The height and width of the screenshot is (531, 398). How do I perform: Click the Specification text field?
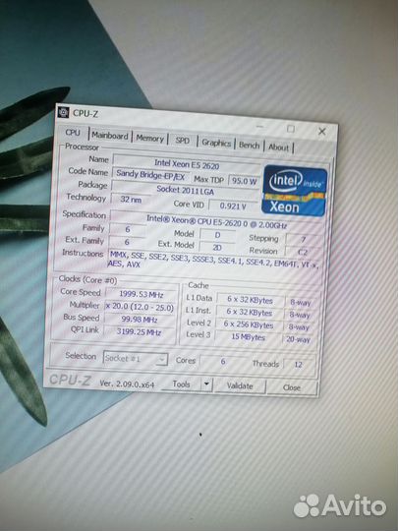click(x=216, y=221)
